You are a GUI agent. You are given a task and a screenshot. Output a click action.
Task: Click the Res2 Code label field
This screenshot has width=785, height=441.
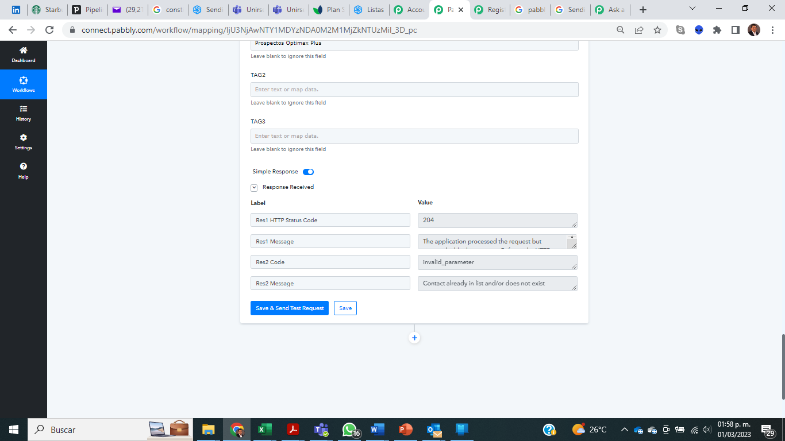coord(330,262)
